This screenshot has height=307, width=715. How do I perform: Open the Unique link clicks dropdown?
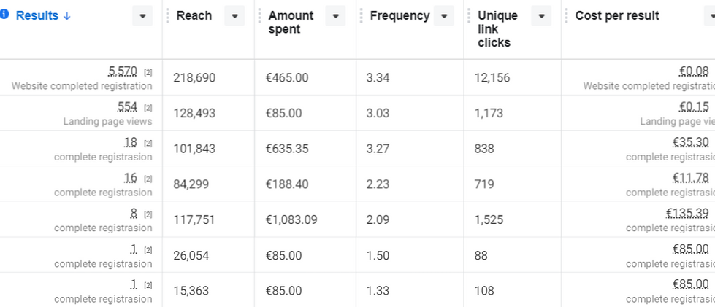pos(541,16)
